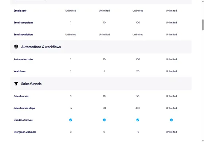
Task: Click Workflows value 20
Action: pyautogui.click(x=138, y=71)
